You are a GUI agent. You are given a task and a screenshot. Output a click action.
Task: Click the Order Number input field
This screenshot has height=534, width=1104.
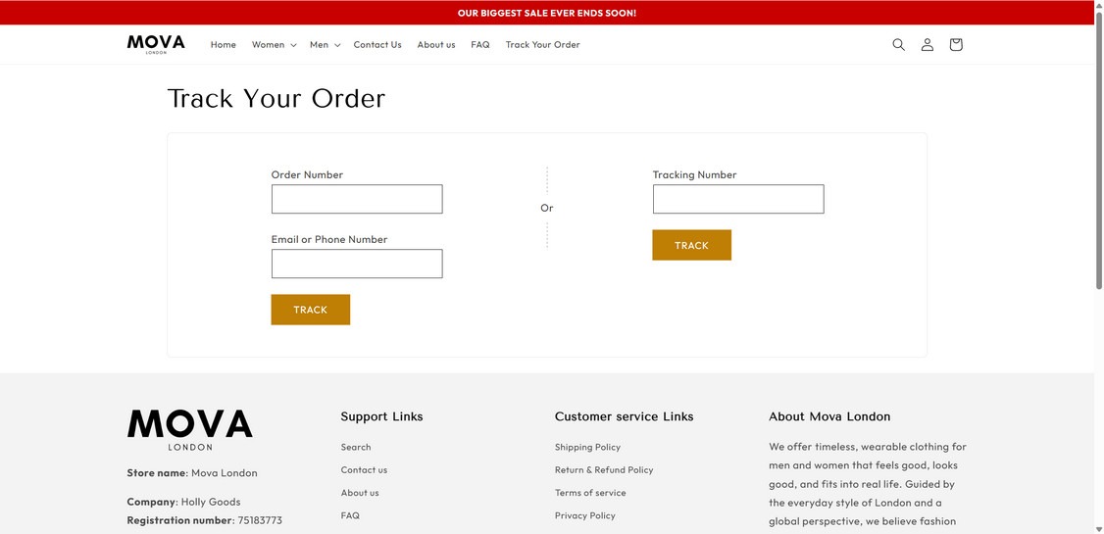(357, 199)
